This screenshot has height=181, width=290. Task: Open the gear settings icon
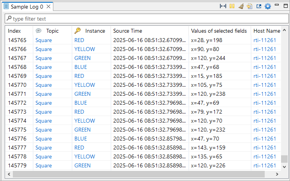coord(268,7)
